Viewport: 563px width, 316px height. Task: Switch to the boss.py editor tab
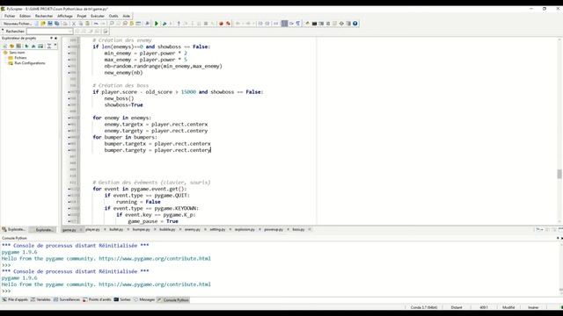[298, 229]
